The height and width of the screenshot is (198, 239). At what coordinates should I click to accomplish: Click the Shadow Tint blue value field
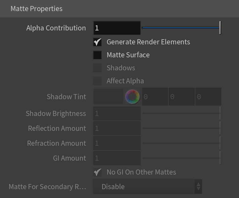[x=208, y=97]
